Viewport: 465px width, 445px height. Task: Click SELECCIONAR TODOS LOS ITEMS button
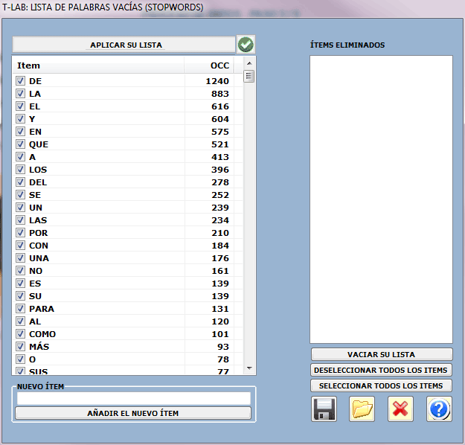coord(381,385)
